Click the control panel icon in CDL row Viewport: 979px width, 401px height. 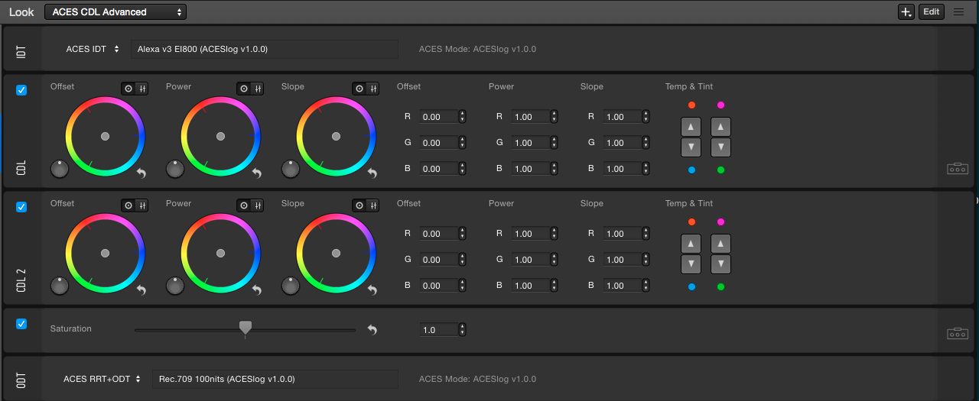[958, 168]
